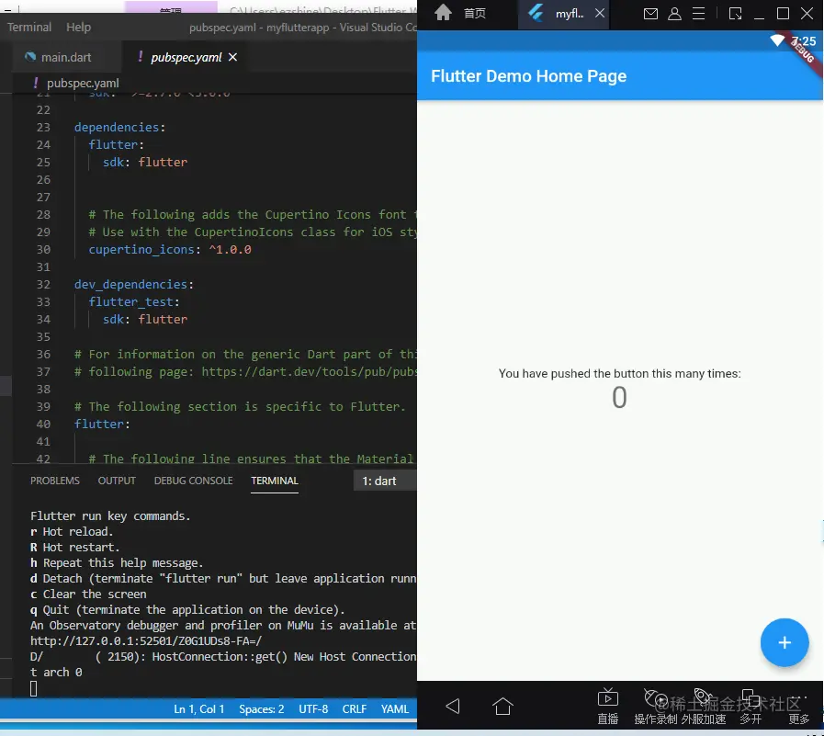Open the '1: dart' terminal selector dropdown
This screenshot has width=824, height=736.
click(x=385, y=481)
